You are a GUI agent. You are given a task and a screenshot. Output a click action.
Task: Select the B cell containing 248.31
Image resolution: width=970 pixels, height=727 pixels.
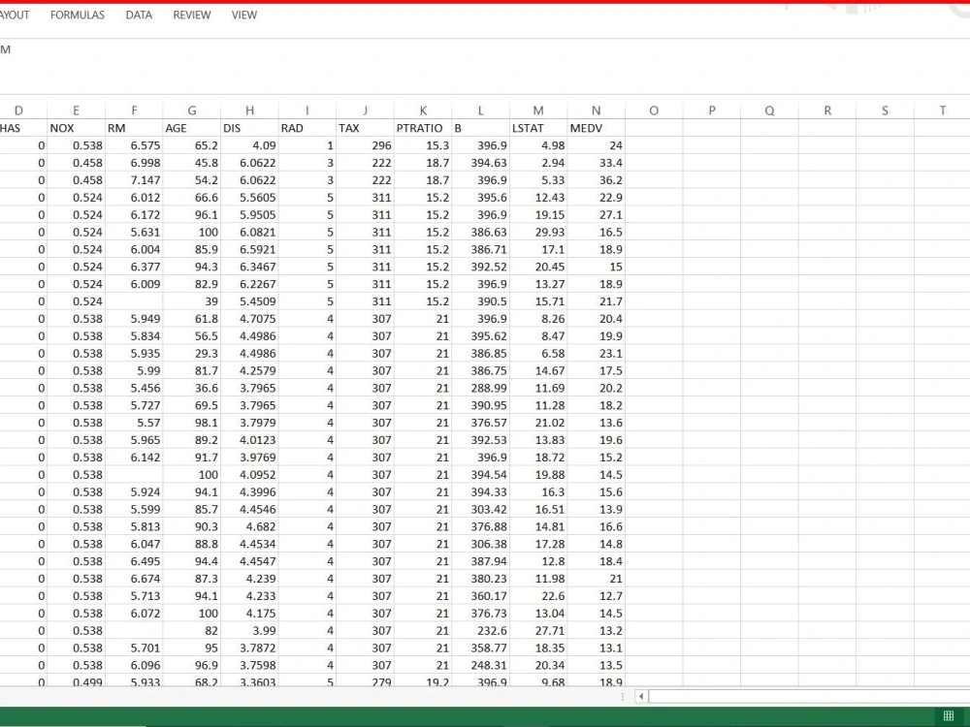(481, 665)
